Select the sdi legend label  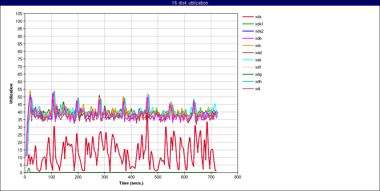pyautogui.click(x=258, y=89)
